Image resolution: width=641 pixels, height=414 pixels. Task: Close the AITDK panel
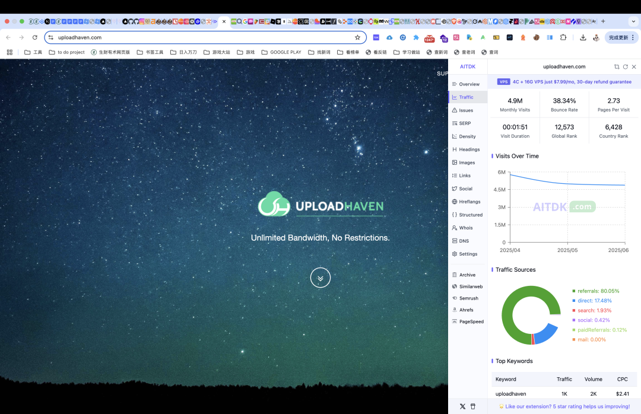[634, 66]
